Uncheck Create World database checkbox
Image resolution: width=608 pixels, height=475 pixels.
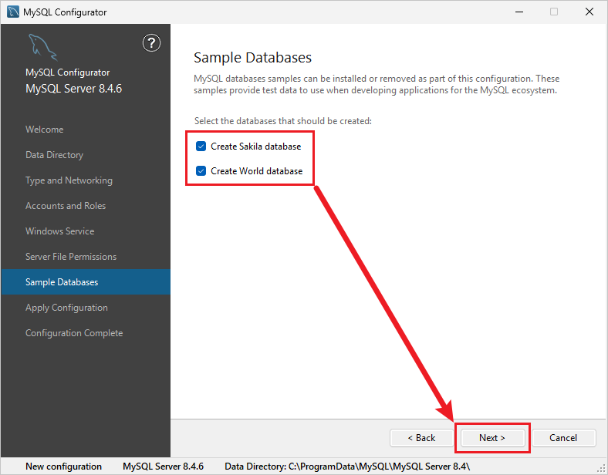pos(201,171)
